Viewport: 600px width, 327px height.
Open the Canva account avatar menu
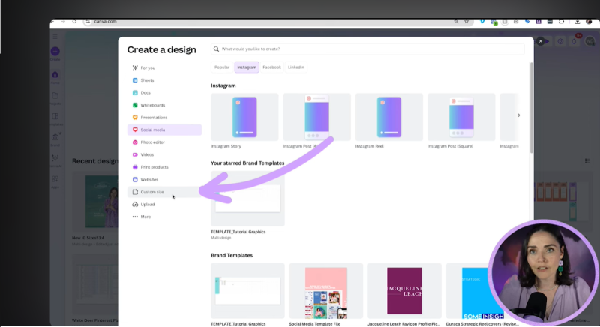[589, 41]
